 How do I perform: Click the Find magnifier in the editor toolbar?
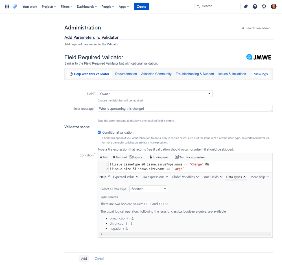[105, 157]
